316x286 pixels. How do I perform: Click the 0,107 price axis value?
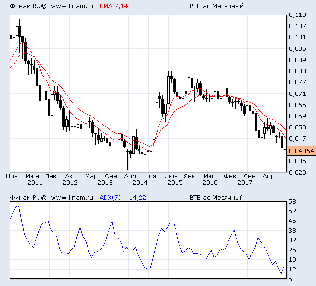[297, 26]
